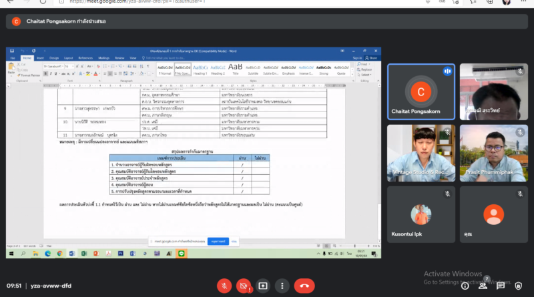Viewport: 534px width, 297px height.
Task: Unmute the microphone in Meet controls
Action: pos(225,286)
